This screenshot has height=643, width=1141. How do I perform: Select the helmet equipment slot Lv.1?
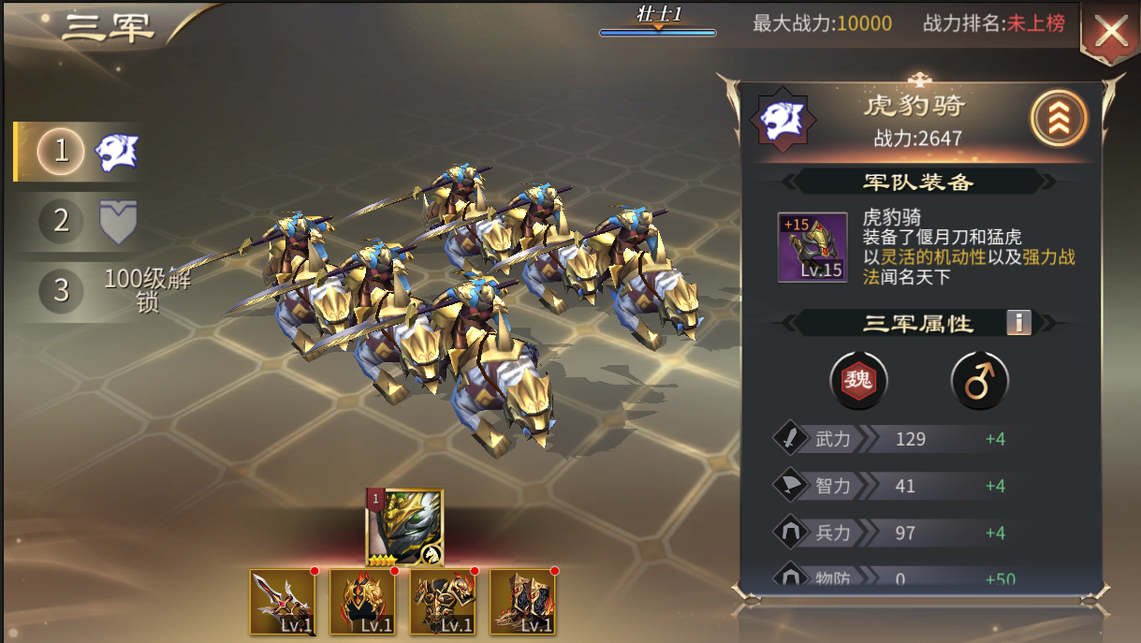tap(363, 602)
